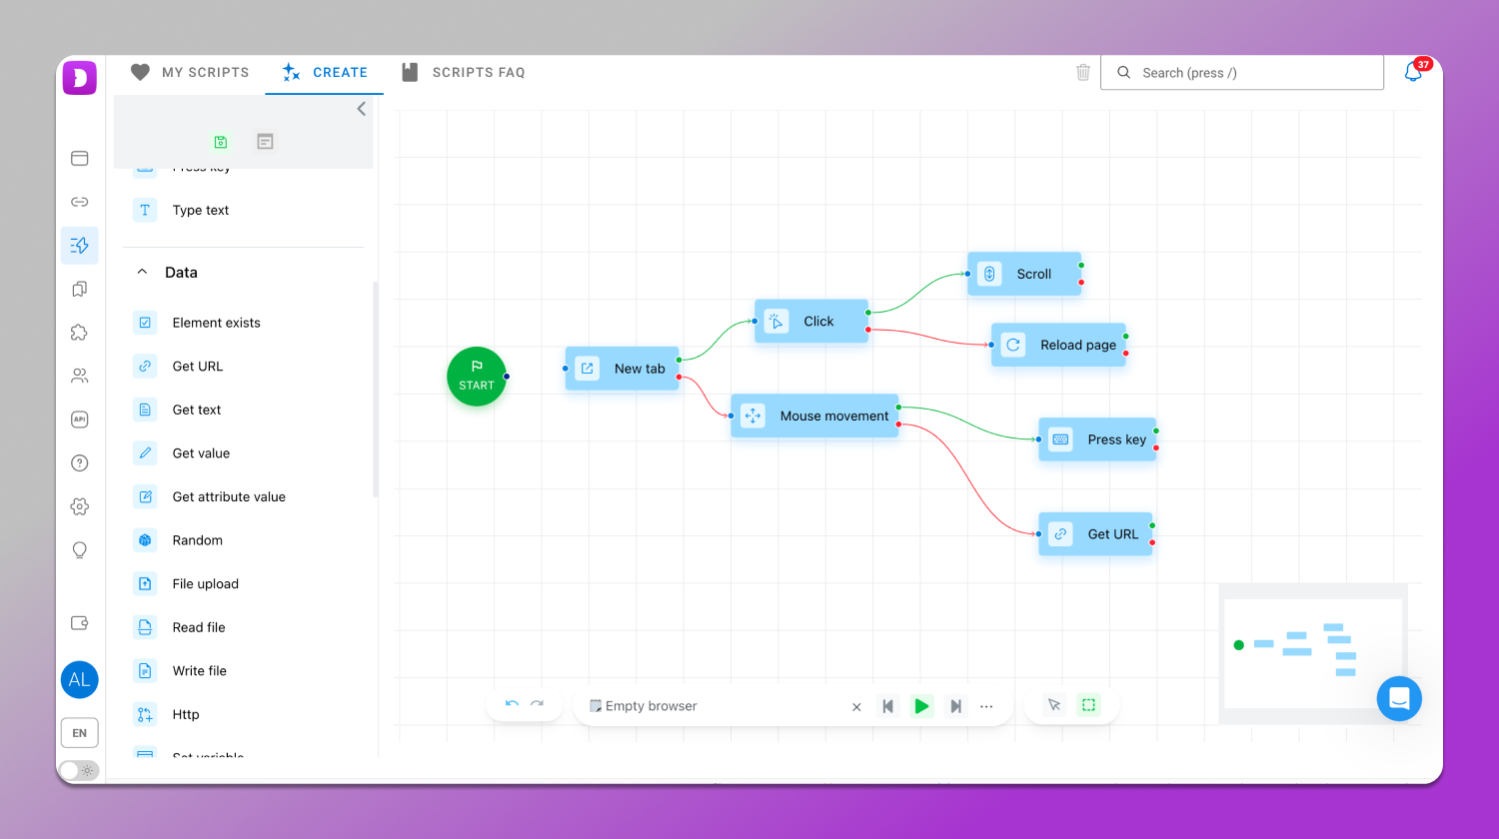
Task: Select the rectangle selection tool
Action: click(1088, 705)
